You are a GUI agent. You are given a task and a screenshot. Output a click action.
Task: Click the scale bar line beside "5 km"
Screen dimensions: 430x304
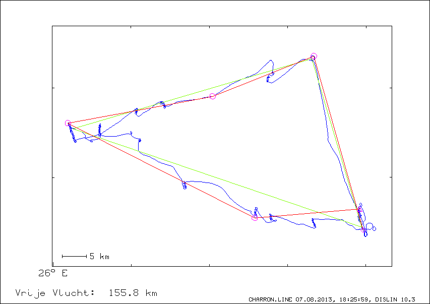(74, 257)
